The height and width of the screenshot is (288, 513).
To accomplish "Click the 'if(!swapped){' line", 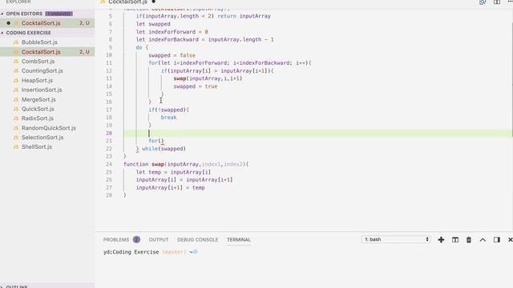I will (169, 110).
